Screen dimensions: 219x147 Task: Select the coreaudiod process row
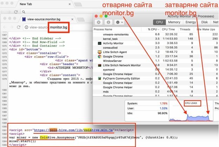[x=156, y=47]
